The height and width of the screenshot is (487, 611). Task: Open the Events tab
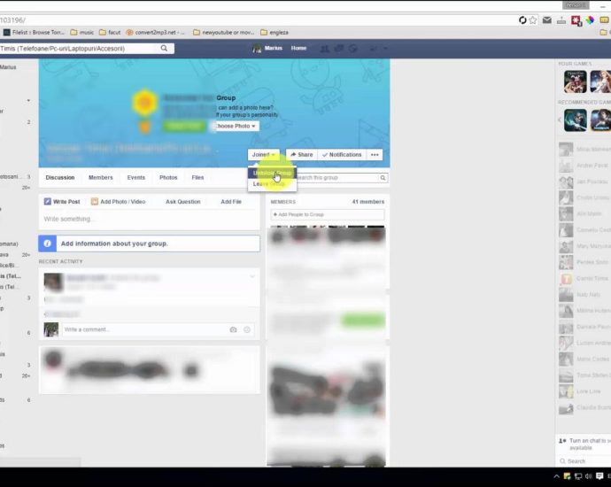[x=135, y=178]
